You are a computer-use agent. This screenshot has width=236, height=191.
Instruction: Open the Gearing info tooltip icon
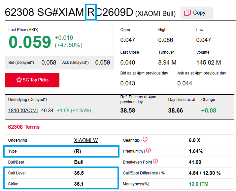[145, 140]
